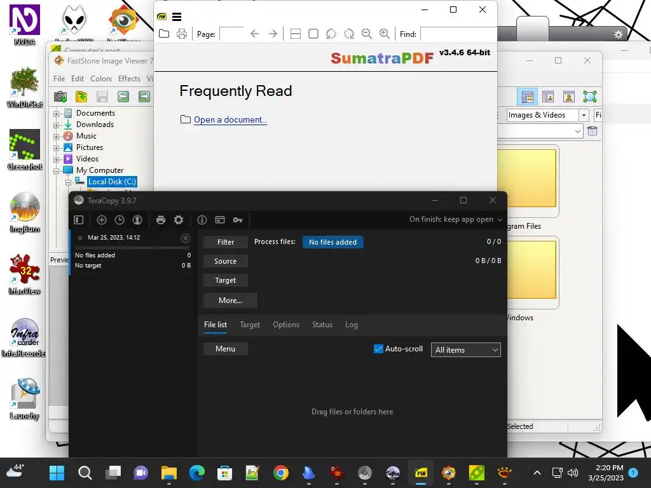Expand Downloads node in FastStone tree
Viewport: 651px width, 488px height.
(x=56, y=125)
